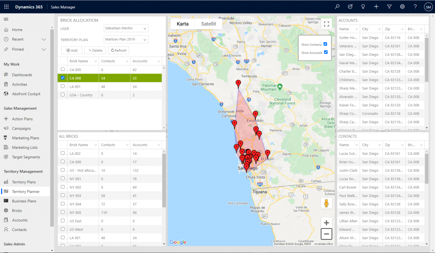The image size is (435, 253).
Task: Open the settings gear icon
Action: pyautogui.click(x=402, y=7)
